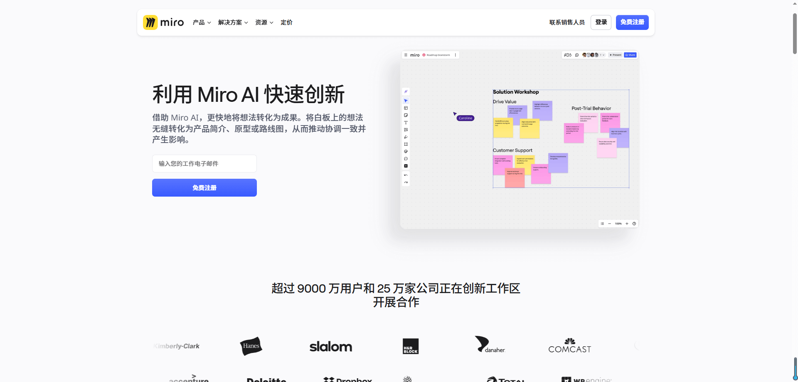Open the stickers and emoji tool in the board toolbar
Screen dimensions: 798x382
point(406,151)
